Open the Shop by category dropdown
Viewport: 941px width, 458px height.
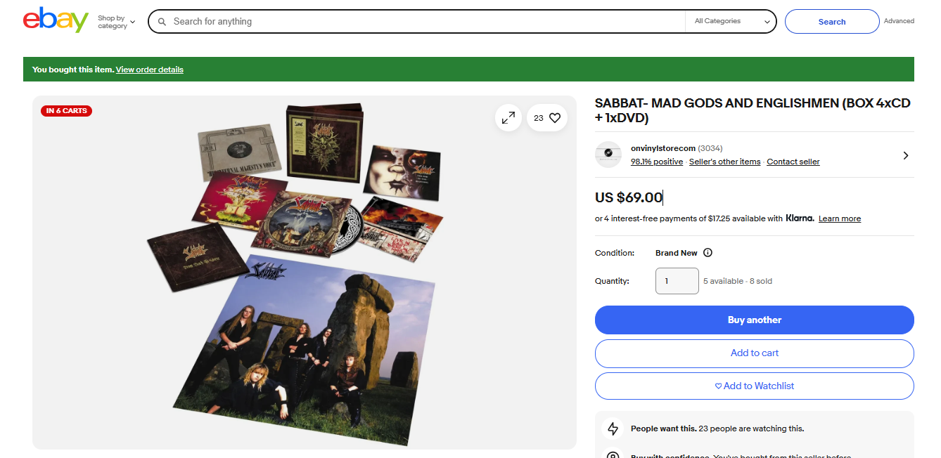(116, 22)
